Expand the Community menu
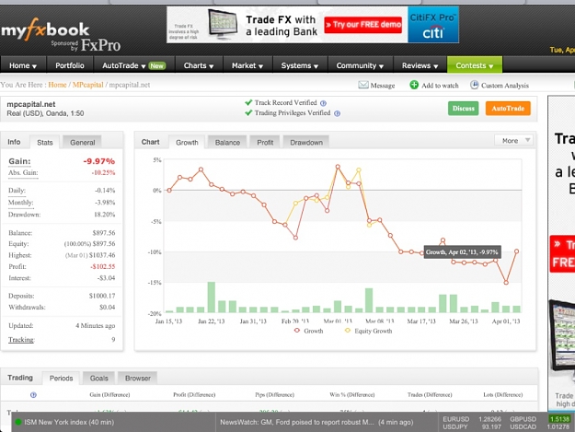Image resolution: width=575 pixels, height=432 pixels. point(360,65)
